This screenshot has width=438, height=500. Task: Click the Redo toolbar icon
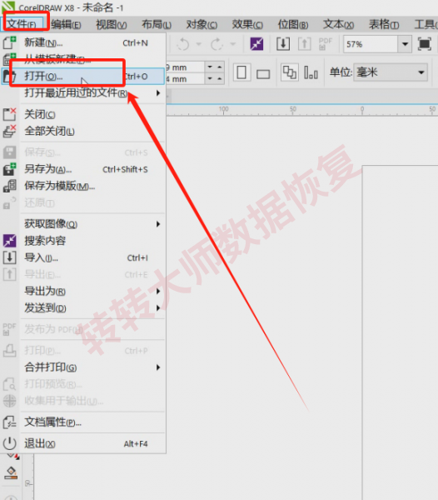[x=217, y=44]
